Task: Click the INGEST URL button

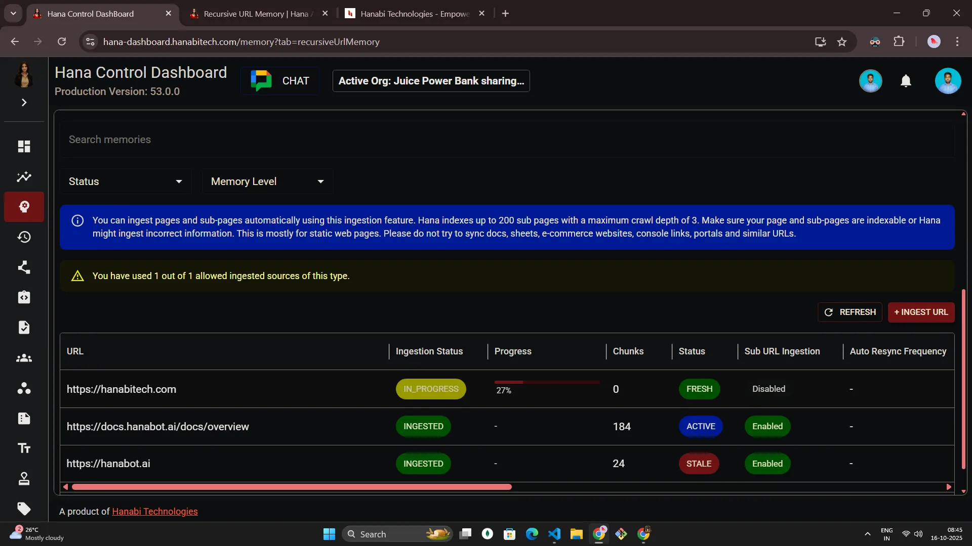Action: click(x=921, y=312)
